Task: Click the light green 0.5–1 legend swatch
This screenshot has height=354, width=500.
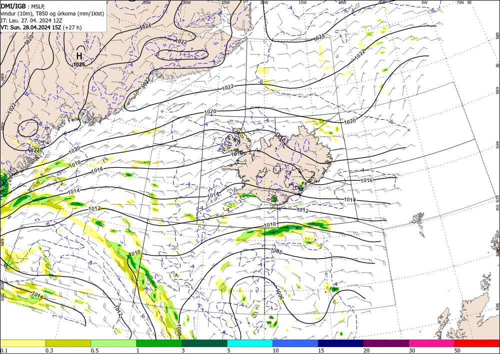Action: [113, 343]
